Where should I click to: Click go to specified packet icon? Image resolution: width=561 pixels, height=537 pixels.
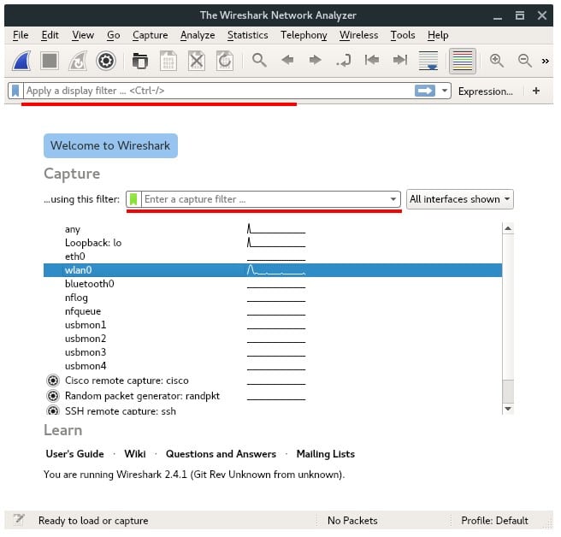[x=344, y=60]
